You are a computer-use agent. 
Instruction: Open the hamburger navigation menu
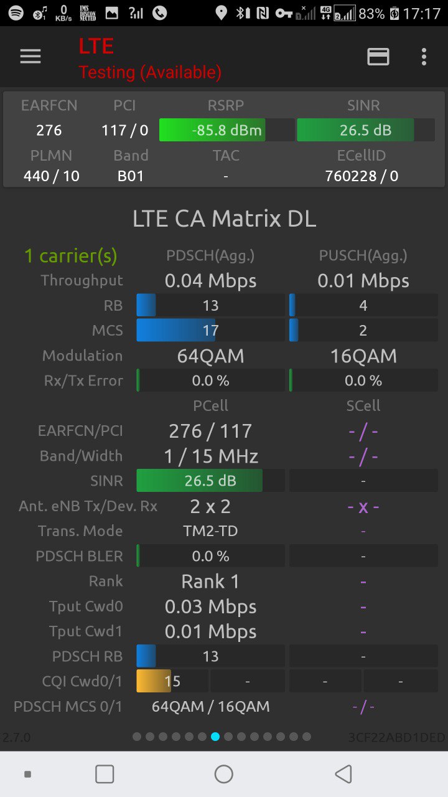pos(30,57)
